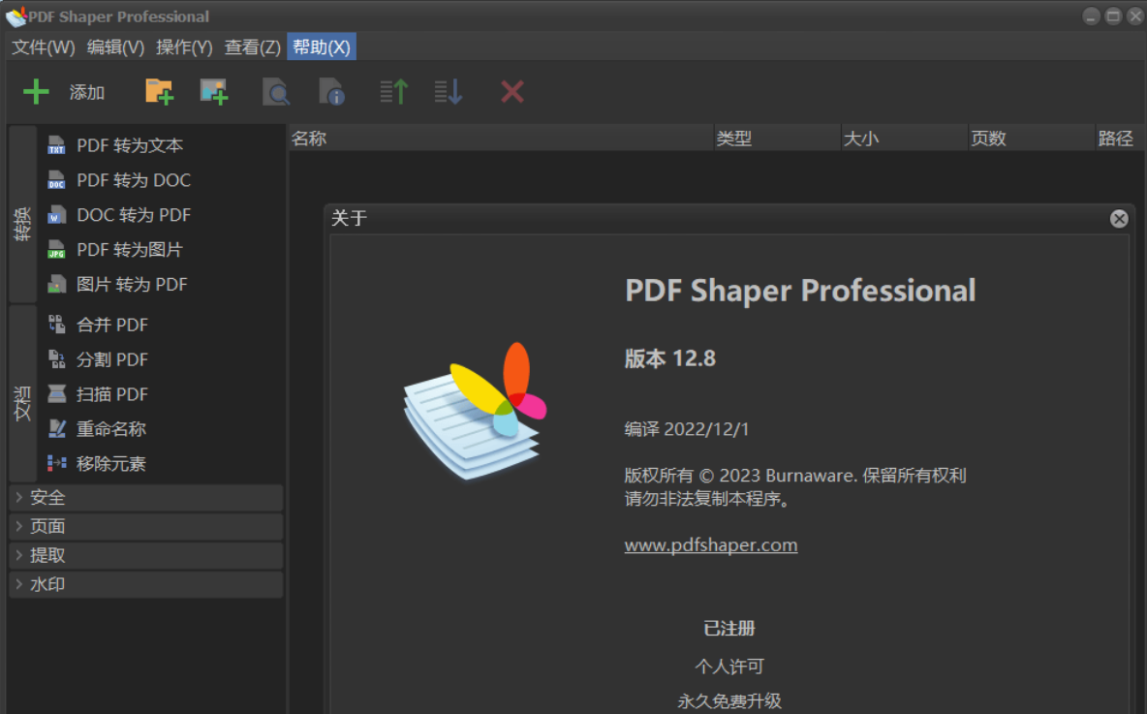Viewport: 1147px width, 714px height.
Task: Click the merge icon beside 合并 PDF
Action: click(x=56, y=325)
